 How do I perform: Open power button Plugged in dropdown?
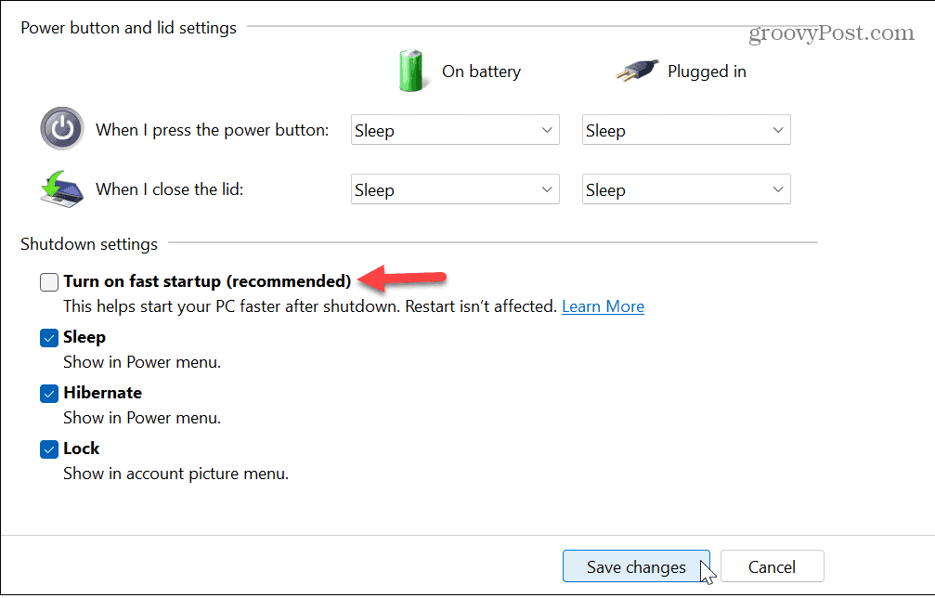pos(686,130)
